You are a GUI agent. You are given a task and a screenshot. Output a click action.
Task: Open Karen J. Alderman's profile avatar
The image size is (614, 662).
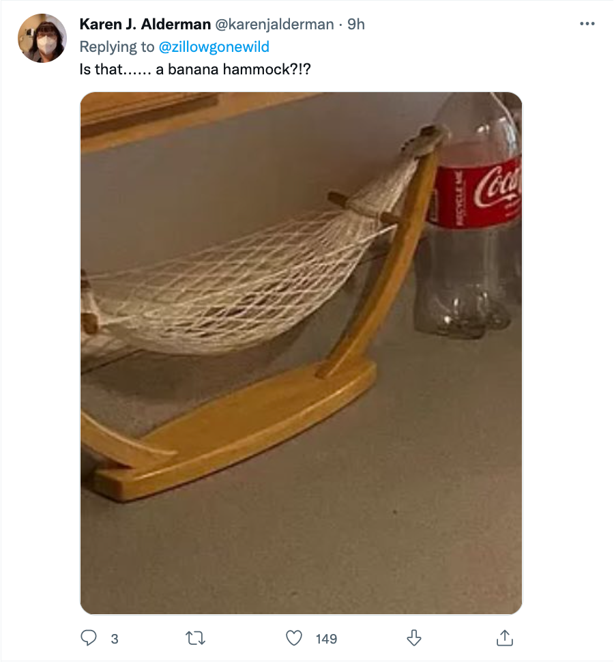click(42, 38)
